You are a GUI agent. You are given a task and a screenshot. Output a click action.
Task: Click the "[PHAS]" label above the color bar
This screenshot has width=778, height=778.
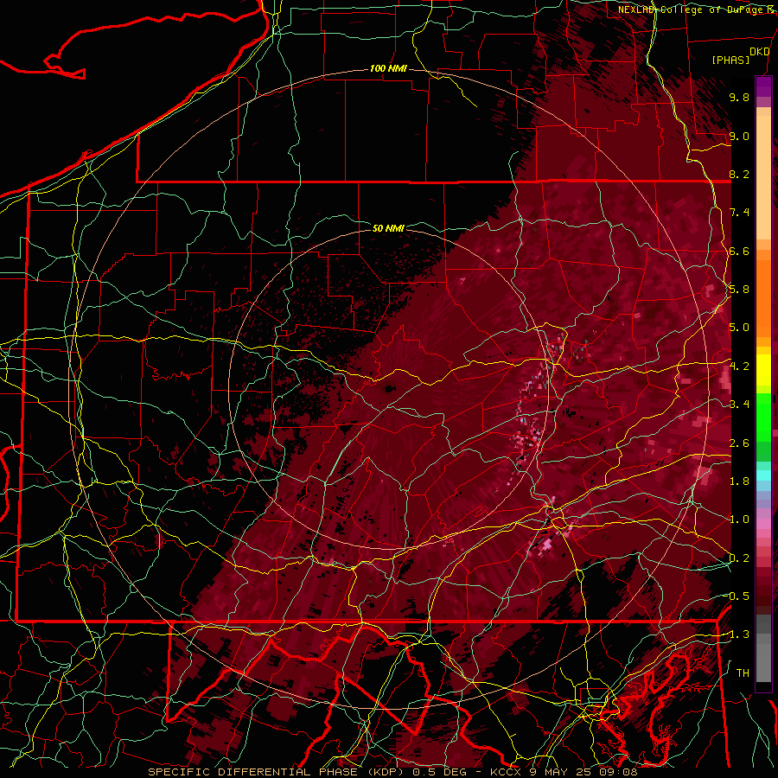point(730,60)
